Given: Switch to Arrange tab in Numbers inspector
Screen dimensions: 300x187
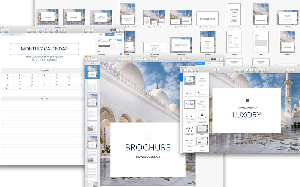Looking at the screenshot, I should (x=119, y=35).
